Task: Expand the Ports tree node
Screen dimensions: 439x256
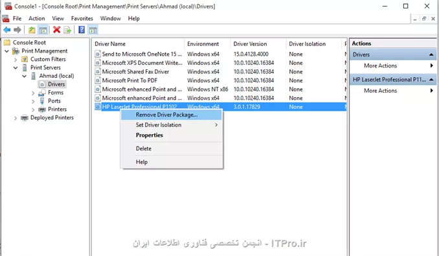Action: [33, 101]
